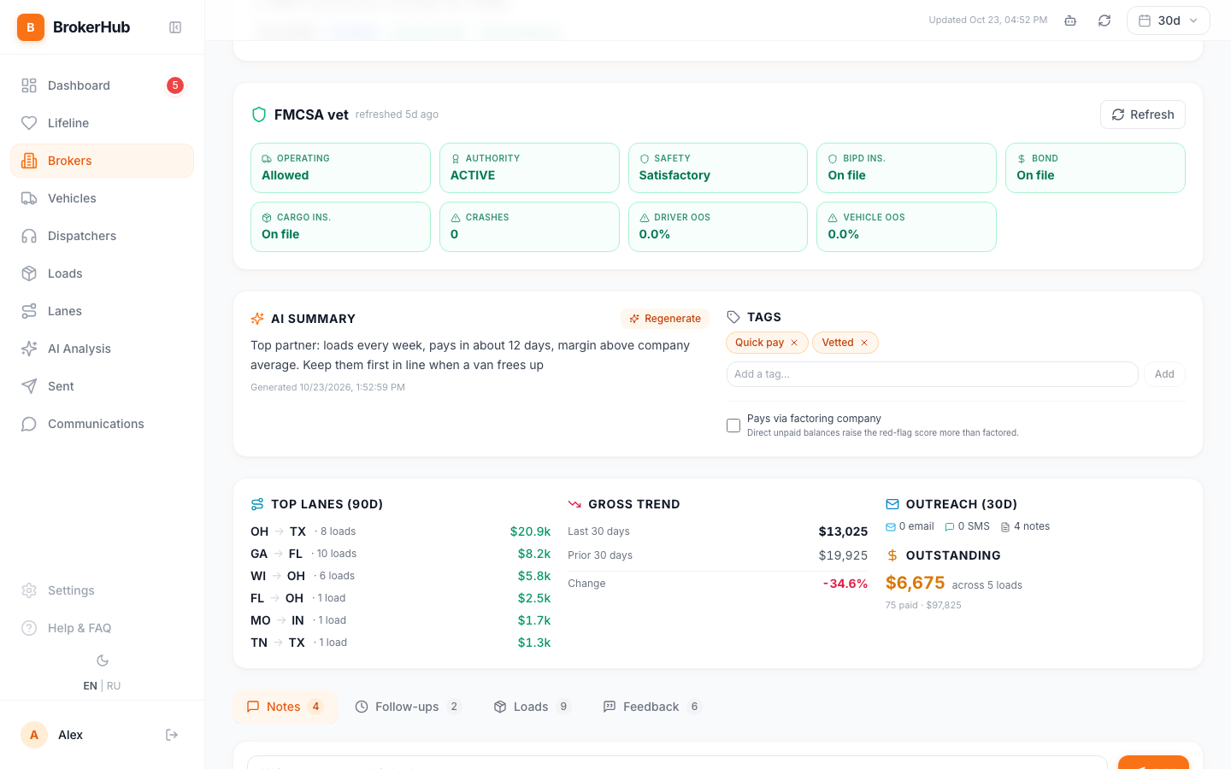Remove the Quick pay tag
The height and width of the screenshot is (769, 1231).
(794, 343)
